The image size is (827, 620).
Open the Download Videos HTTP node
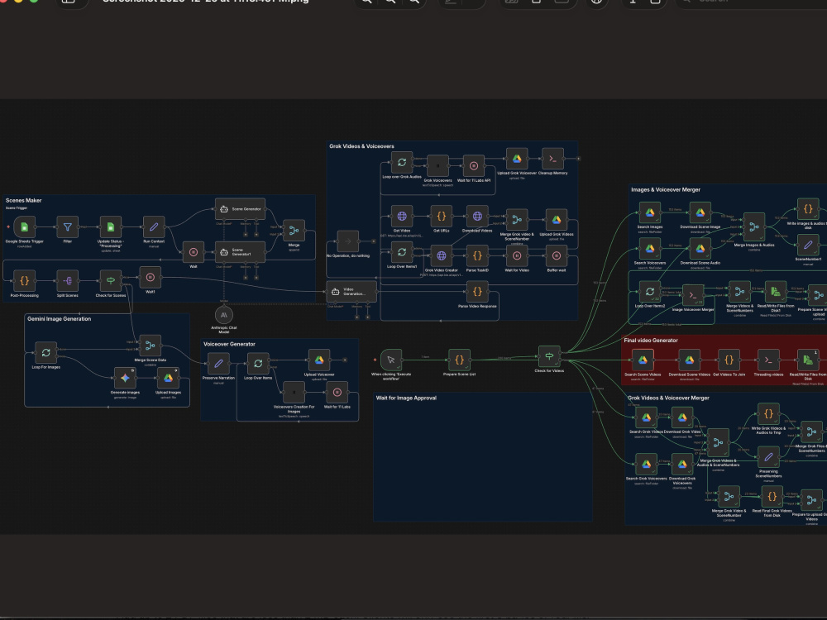477,216
